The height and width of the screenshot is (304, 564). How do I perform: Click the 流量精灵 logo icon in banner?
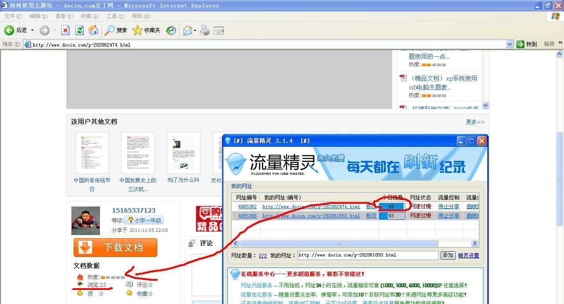coord(236,164)
